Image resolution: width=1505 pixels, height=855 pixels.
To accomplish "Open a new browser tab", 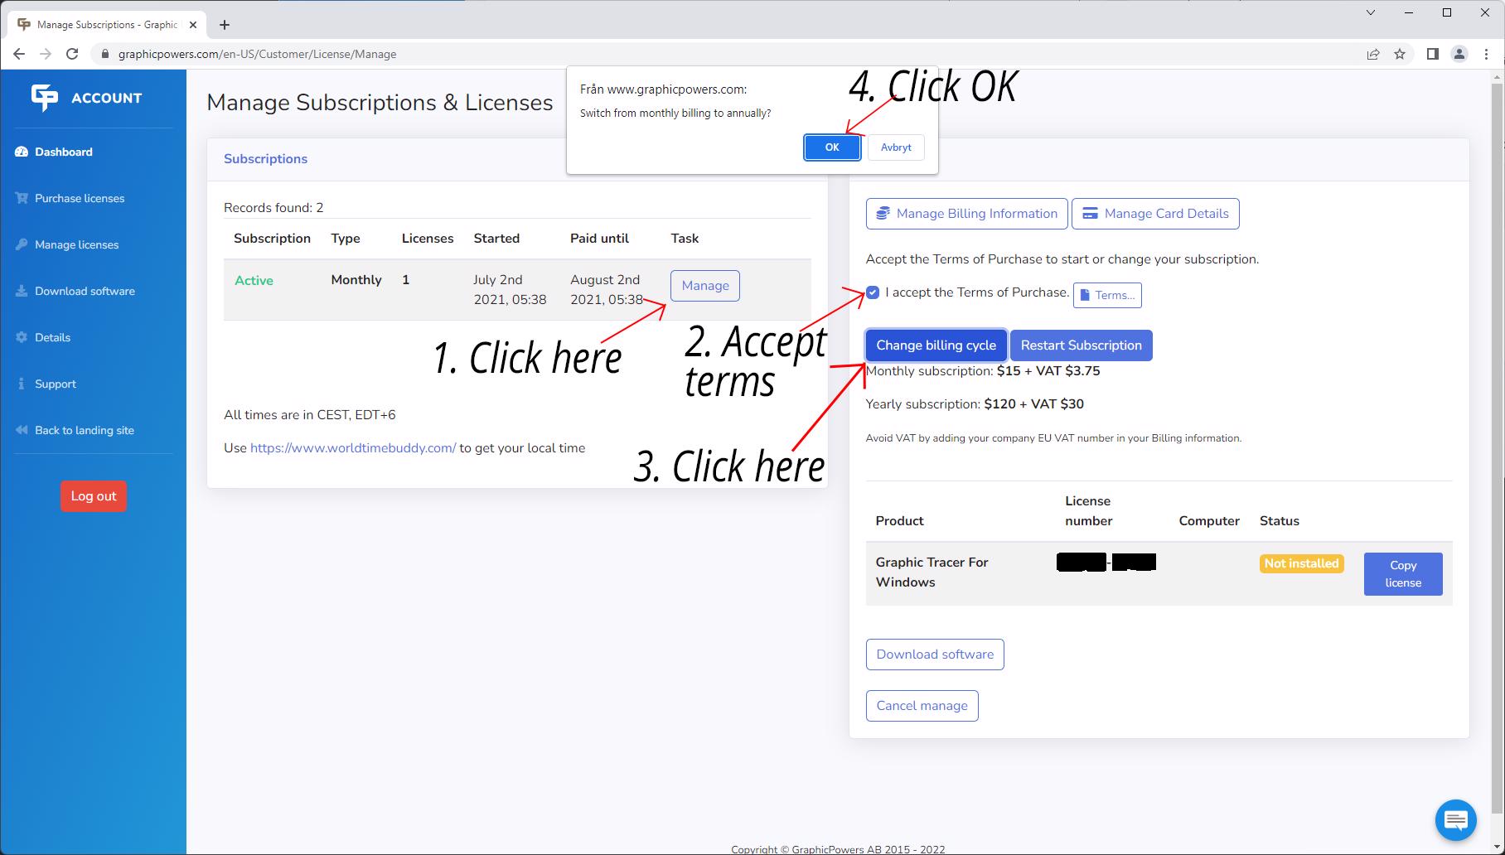I will coord(225,25).
